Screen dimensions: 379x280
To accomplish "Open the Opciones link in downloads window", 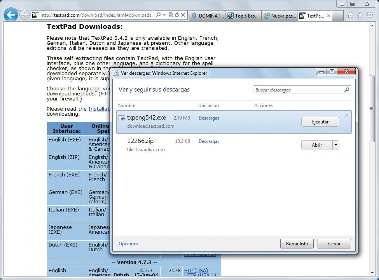I will click(x=128, y=244).
